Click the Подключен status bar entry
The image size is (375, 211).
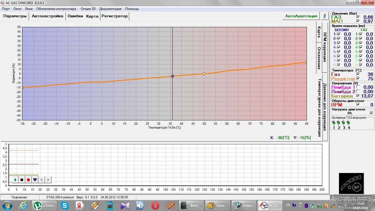[19, 197]
